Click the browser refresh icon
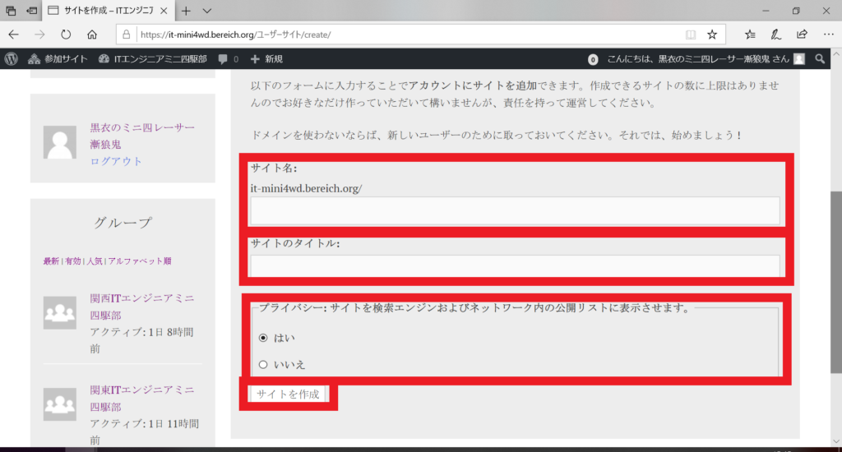The height and width of the screenshot is (452, 842). tap(66, 35)
